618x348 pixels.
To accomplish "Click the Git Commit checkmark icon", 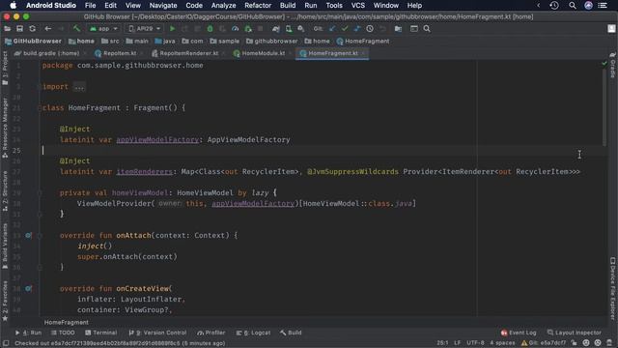I will (345, 29).
